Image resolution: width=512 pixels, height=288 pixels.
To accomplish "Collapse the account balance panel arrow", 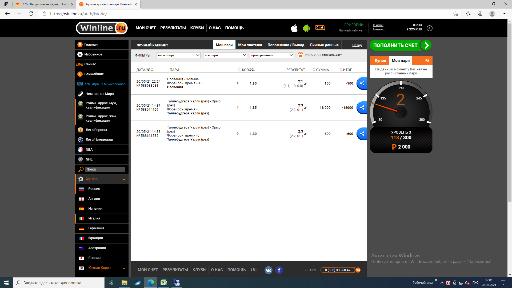I will click(x=429, y=28).
